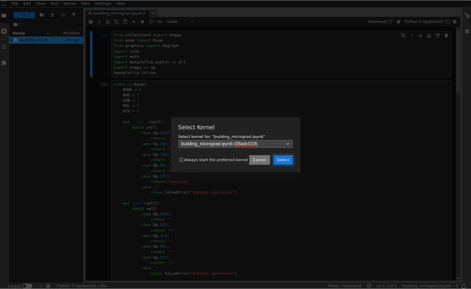
Task: Insert cell below icon in cell toolbar
Action: point(438,35)
